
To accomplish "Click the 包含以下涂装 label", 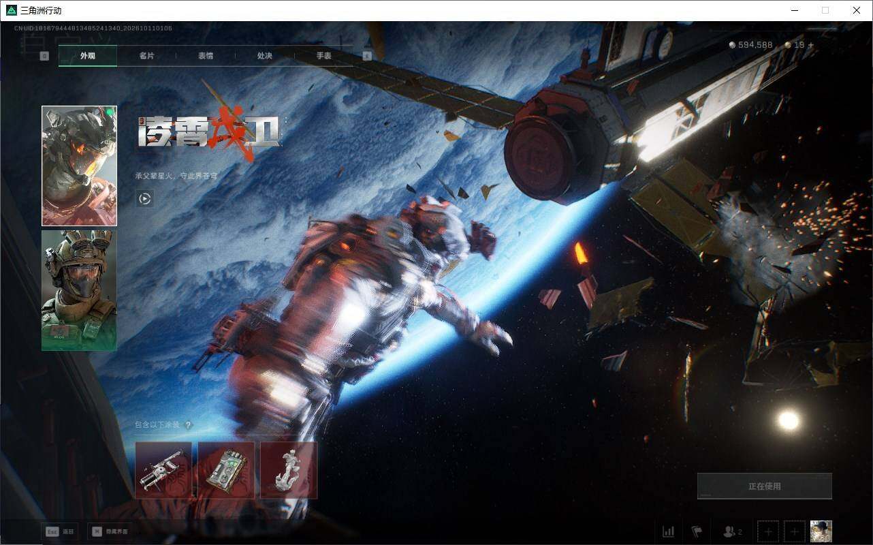I will [x=157, y=425].
